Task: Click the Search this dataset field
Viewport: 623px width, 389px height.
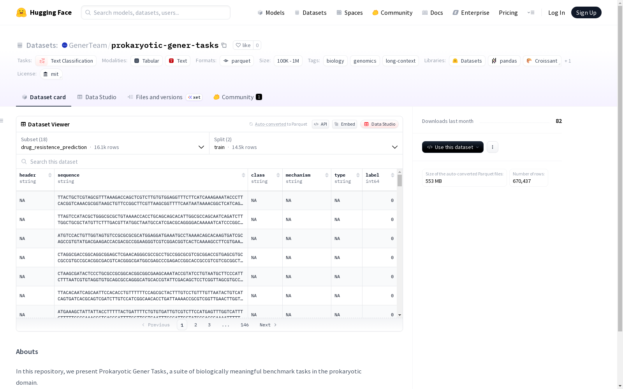Action: 209,161
